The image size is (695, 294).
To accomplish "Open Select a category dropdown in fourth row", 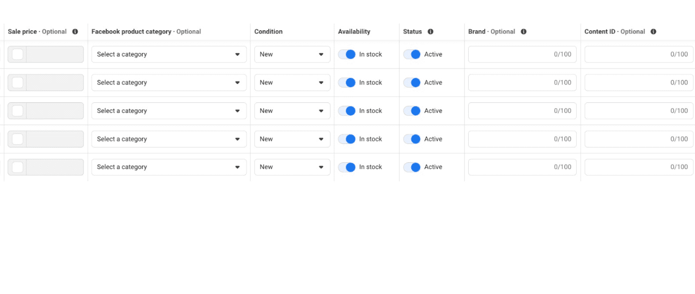I will [x=169, y=139].
